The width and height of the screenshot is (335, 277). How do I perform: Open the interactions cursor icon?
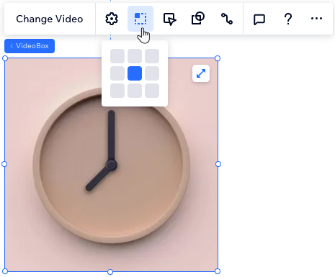point(169,19)
